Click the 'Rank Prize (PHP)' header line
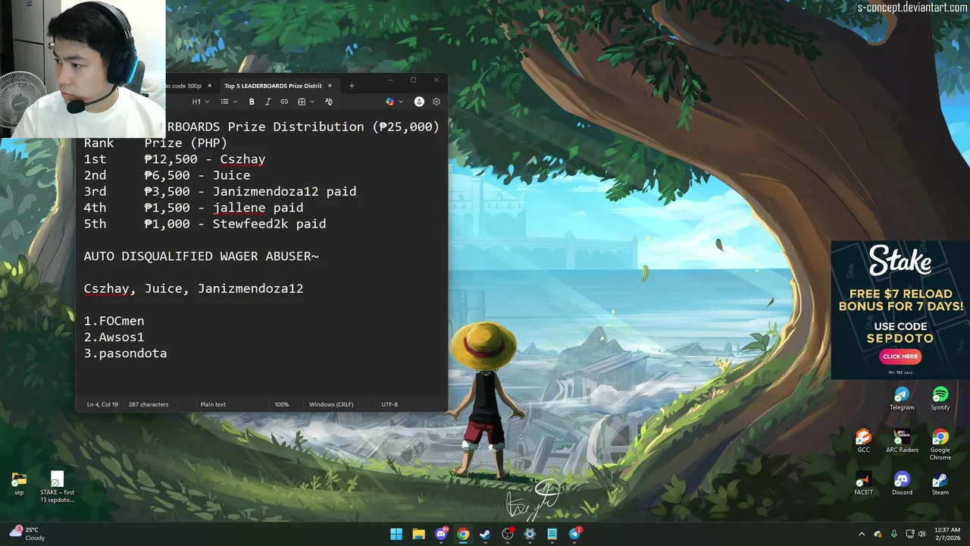Screen dimensions: 970x546 (155, 143)
